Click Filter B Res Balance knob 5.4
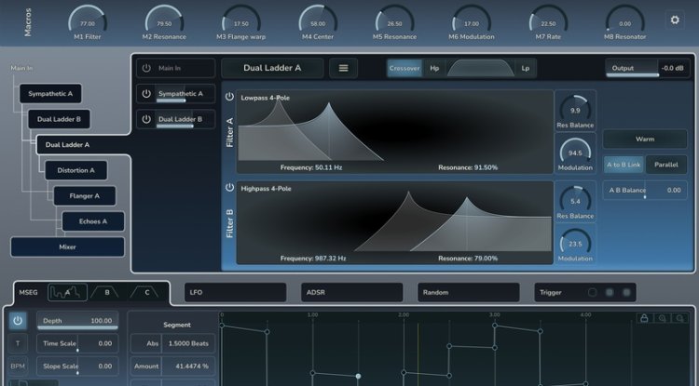This screenshot has height=386, width=699. point(575,200)
